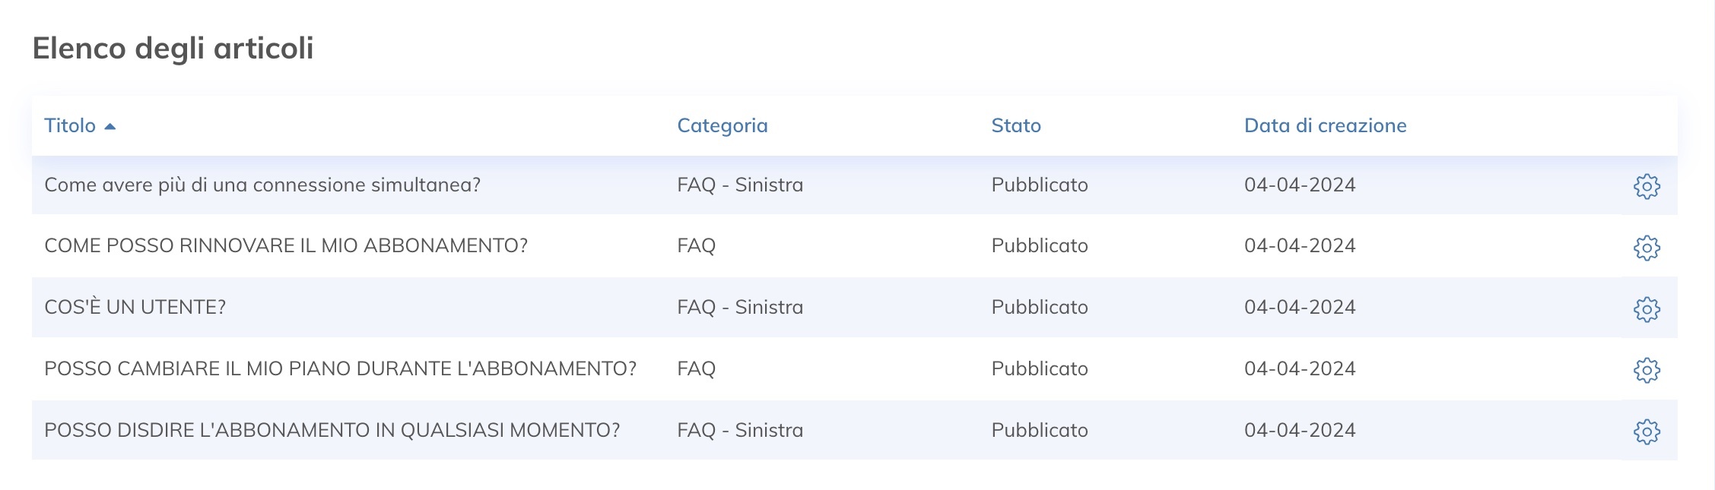
Task: Open the article about cancelling the subscription anytime
Action: coord(332,429)
